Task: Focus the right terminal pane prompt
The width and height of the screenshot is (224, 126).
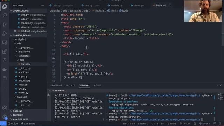Action: [x=202, y=120]
